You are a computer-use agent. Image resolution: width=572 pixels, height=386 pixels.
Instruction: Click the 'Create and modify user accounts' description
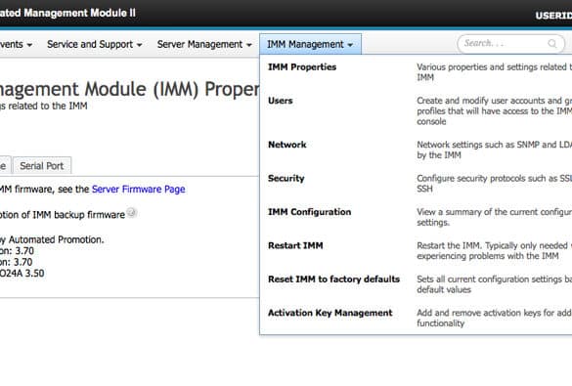click(x=495, y=110)
